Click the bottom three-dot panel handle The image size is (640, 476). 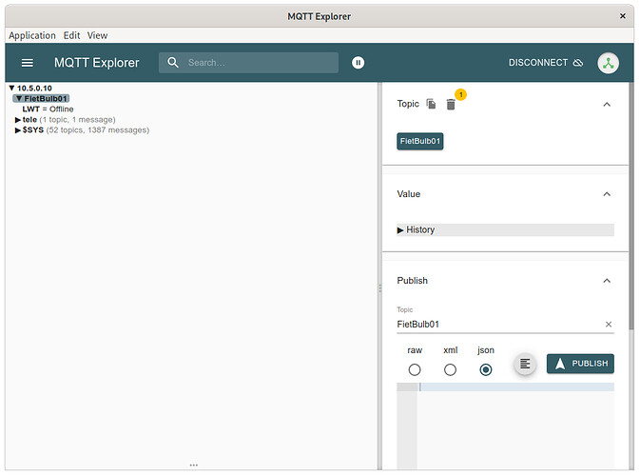pos(193,465)
